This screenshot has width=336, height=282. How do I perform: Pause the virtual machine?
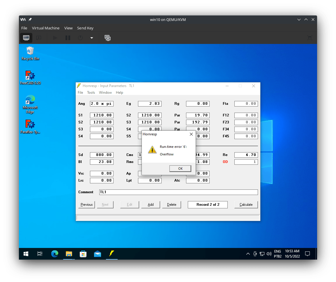click(x=68, y=38)
